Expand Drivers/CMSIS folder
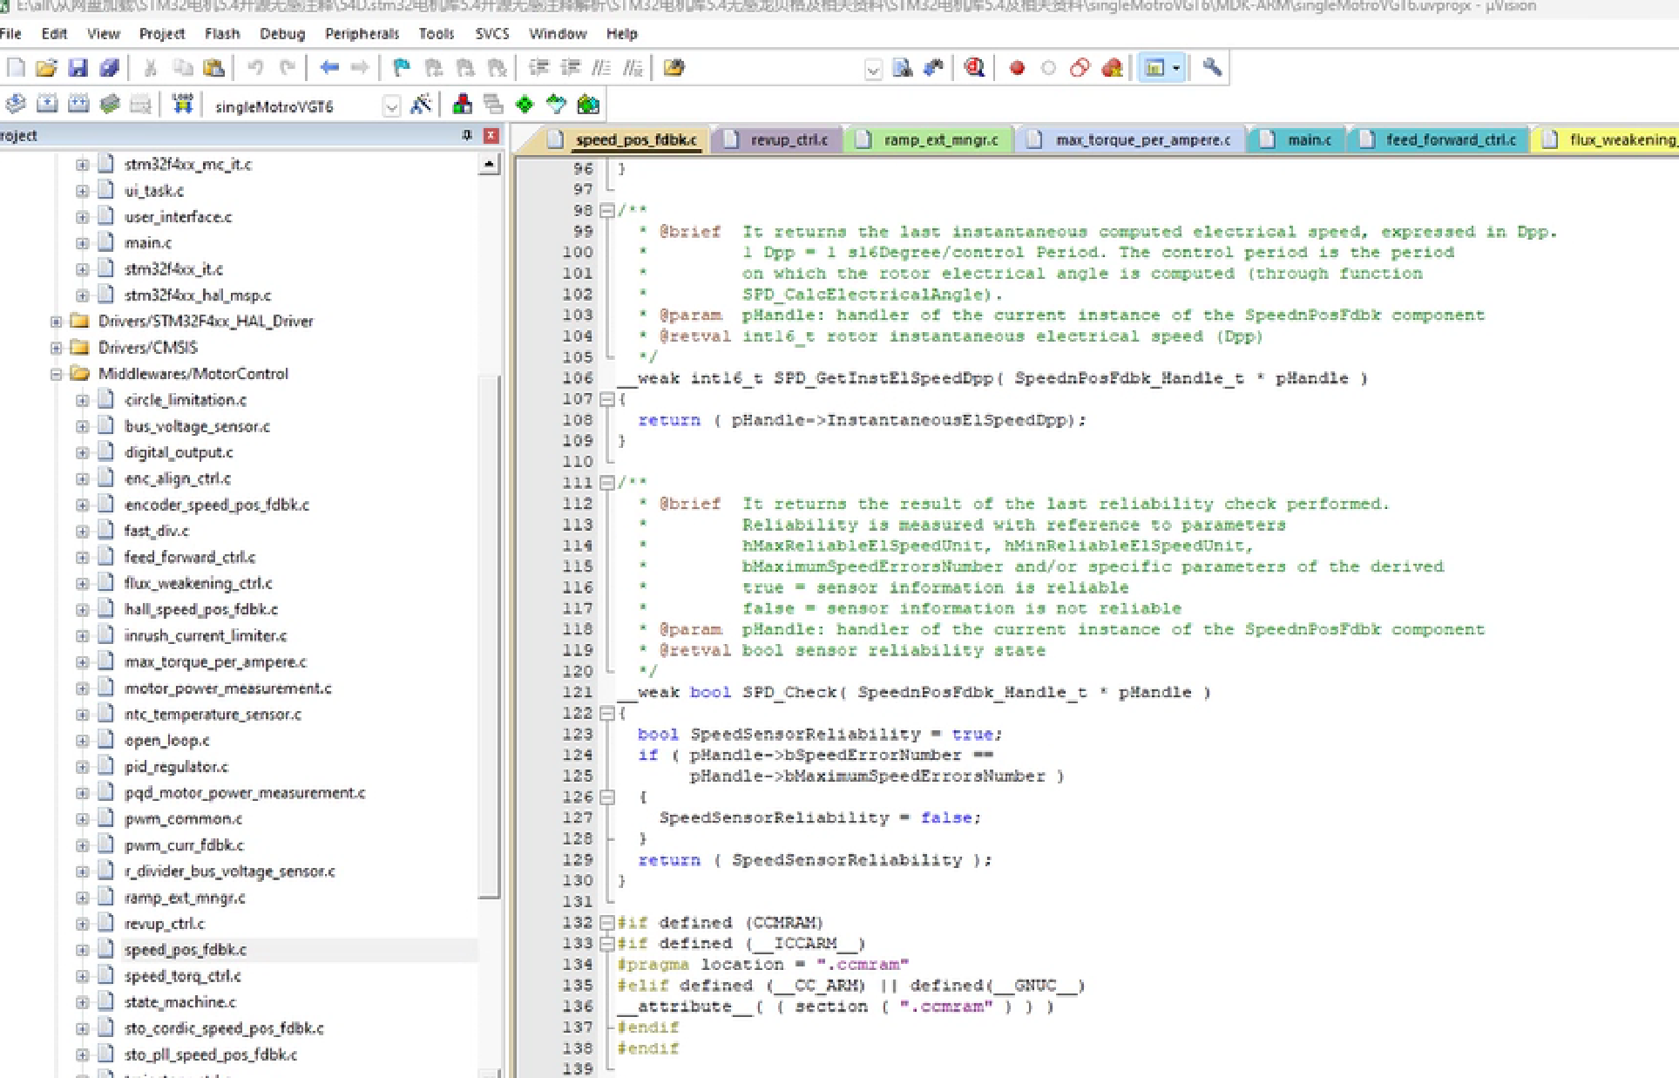 pos(56,348)
